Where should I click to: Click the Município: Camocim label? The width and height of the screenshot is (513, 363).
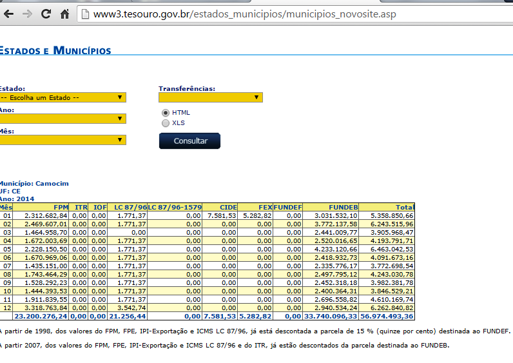coord(34,184)
